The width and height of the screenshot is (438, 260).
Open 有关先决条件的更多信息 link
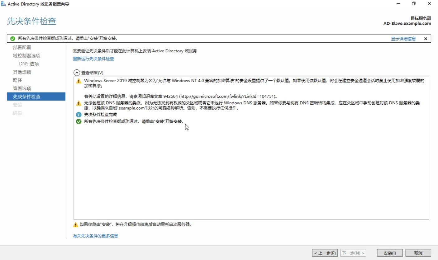95,236
